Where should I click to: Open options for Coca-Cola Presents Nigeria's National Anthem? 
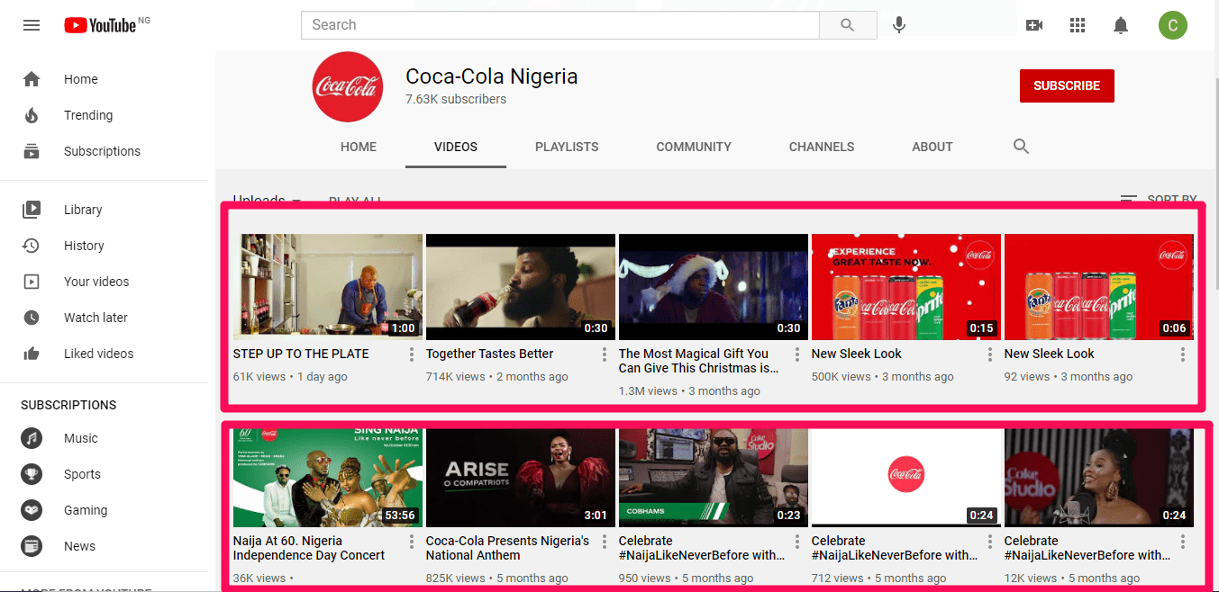pyautogui.click(x=605, y=542)
